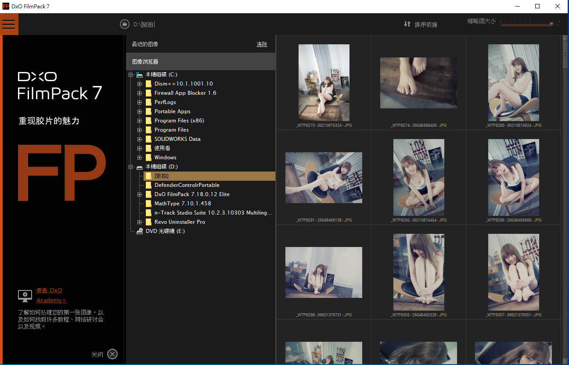Image resolution: width=569 pixels, height=365 pixels.
Task: Open the 最近的图像 section
Action: pos(145,44)
